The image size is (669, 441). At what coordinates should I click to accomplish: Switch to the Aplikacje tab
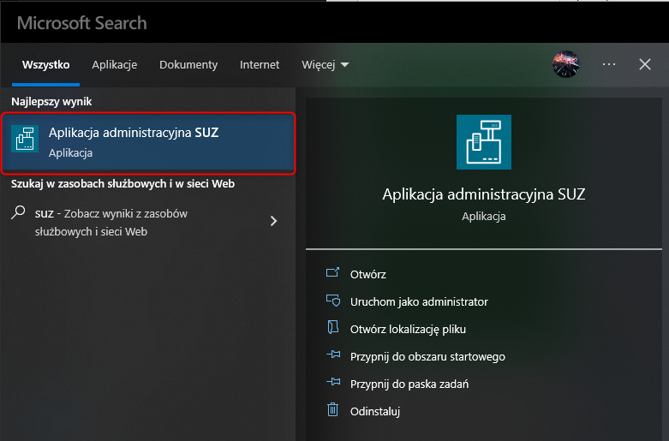click(114, 65)
